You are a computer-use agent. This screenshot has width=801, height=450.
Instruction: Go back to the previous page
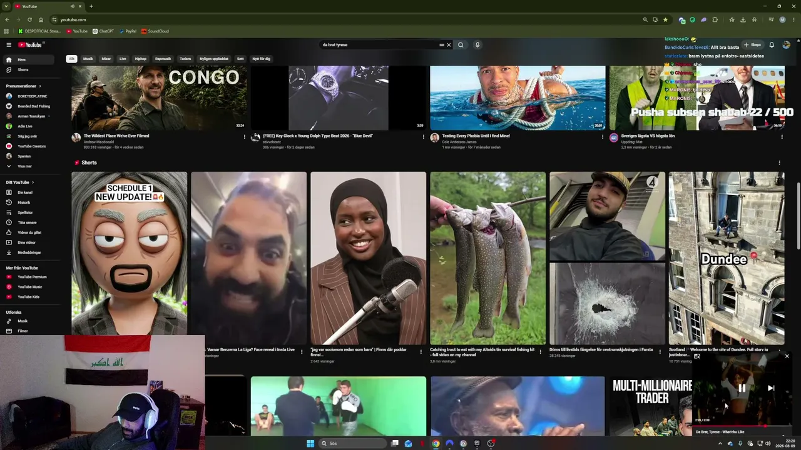[7, 20]
